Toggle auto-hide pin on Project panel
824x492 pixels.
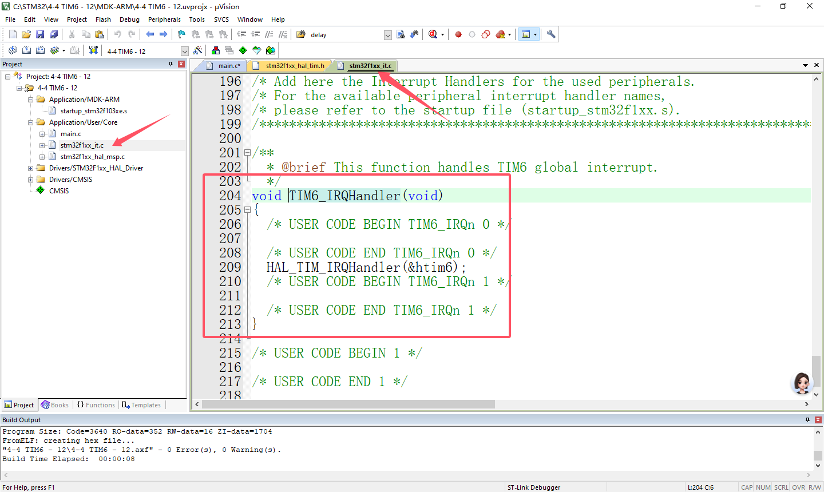click(x=171, y=64)
